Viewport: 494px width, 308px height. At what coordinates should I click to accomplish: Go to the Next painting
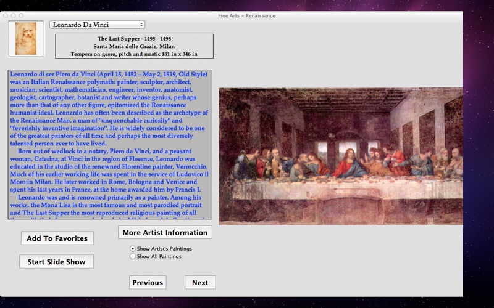click(200, 282)
